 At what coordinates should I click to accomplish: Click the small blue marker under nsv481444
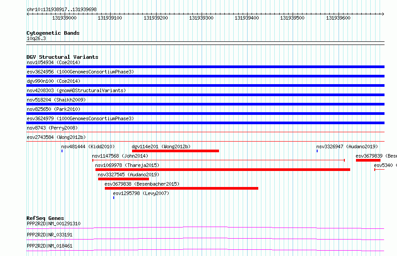[x=62, y=151]
